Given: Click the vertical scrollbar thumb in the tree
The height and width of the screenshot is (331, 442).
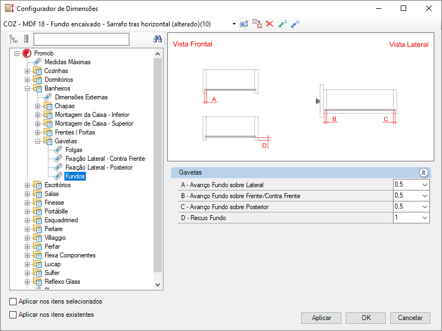Looking at the screenshot, I should point(157,165).
